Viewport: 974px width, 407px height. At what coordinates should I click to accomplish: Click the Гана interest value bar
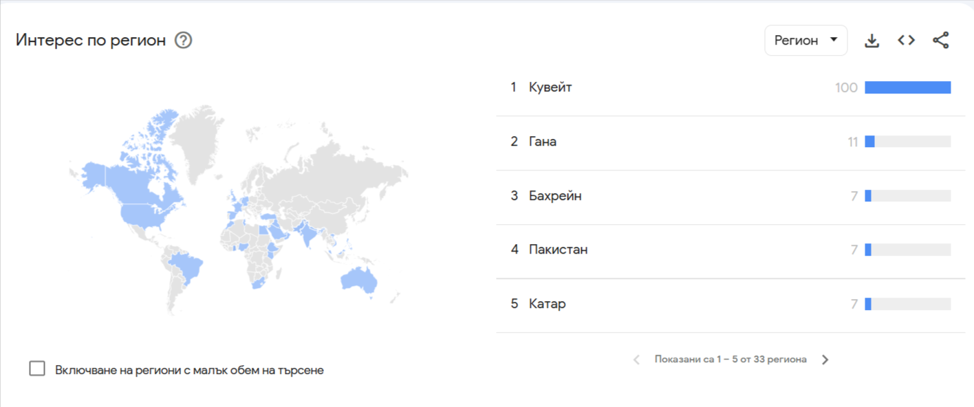pos(907,142)
